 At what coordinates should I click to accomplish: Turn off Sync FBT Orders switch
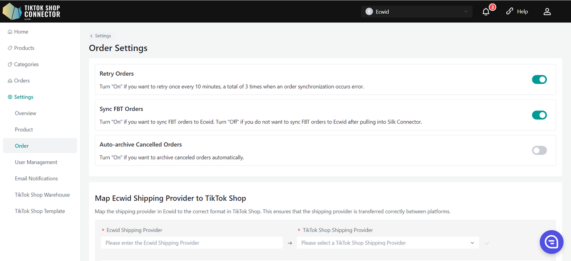pos(539,115)
